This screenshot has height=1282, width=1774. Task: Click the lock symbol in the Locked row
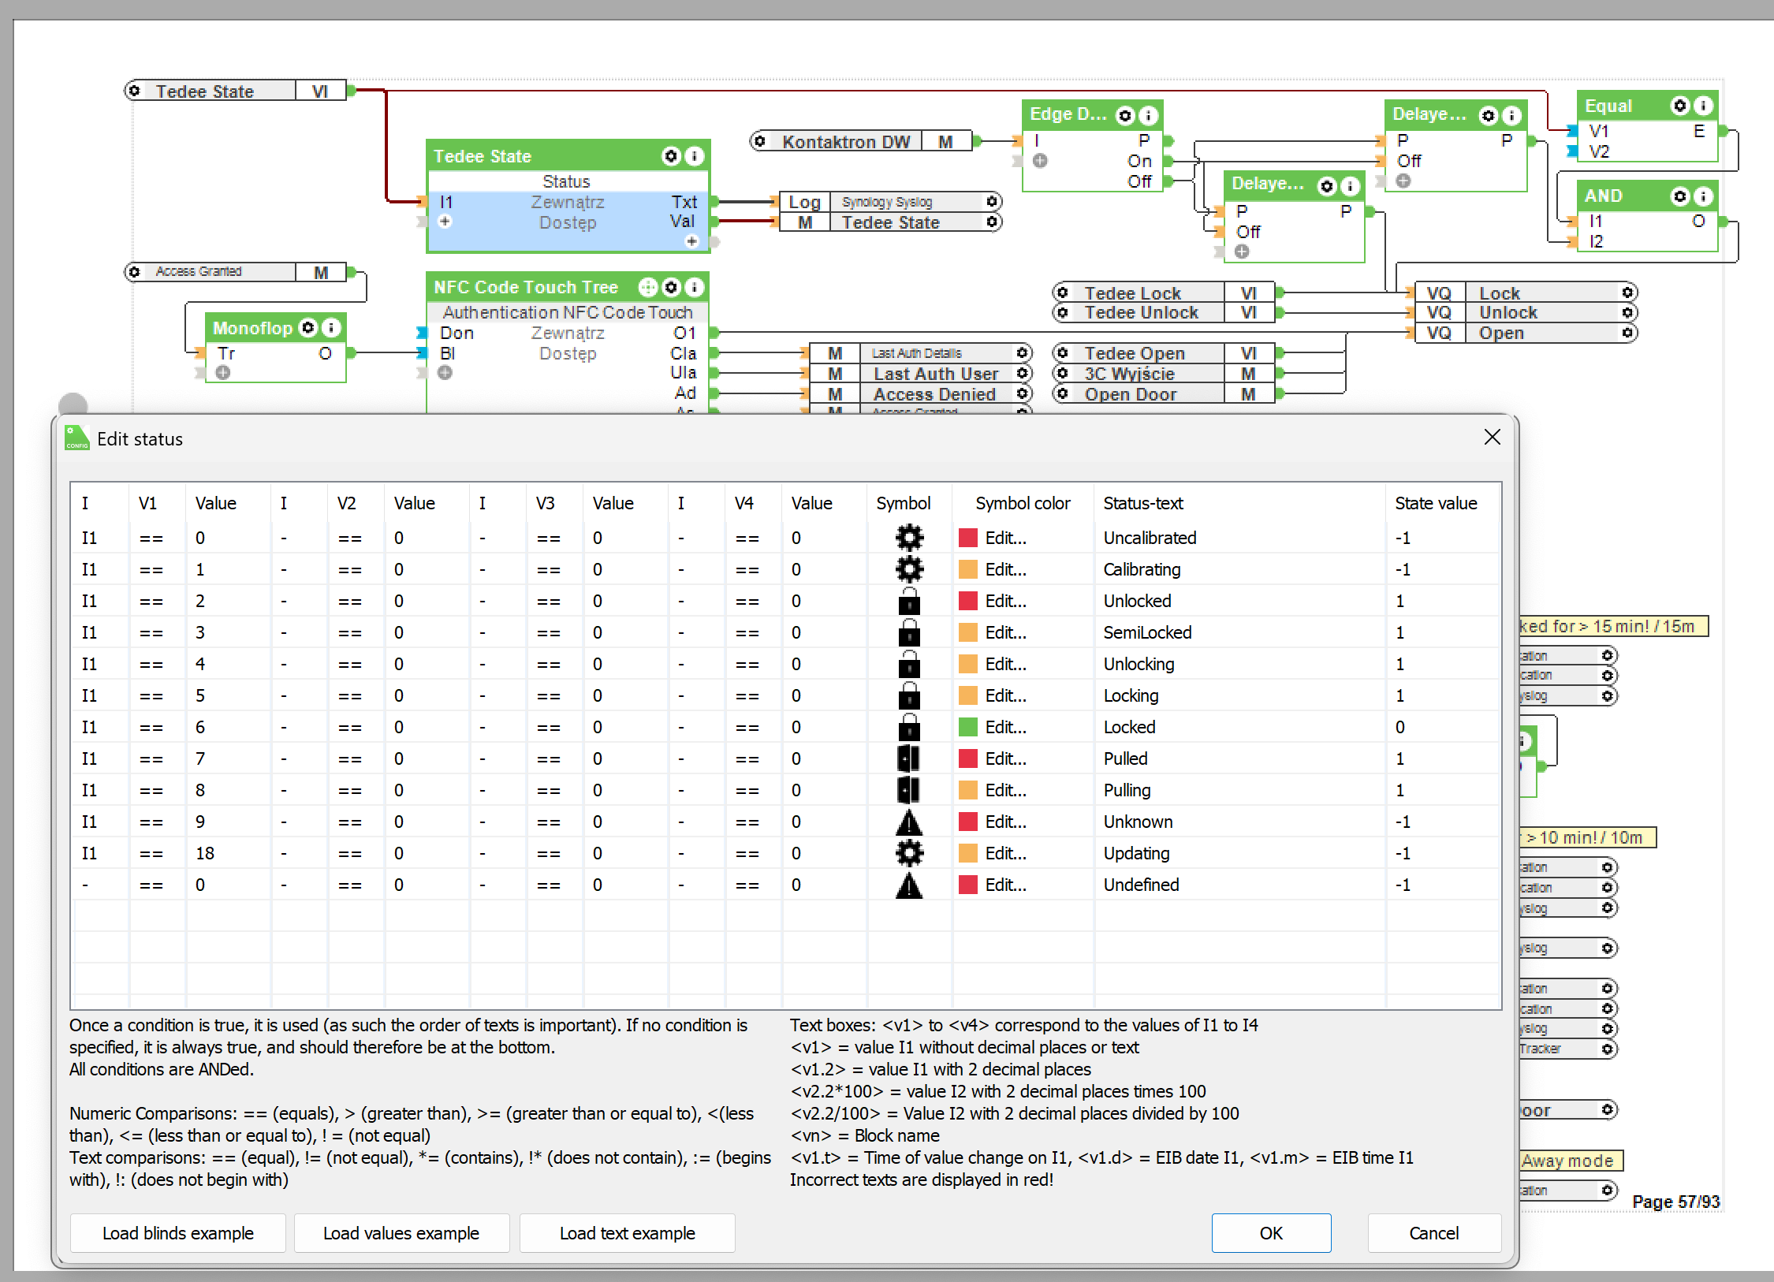pyautogui.click(x=909, y=727)
